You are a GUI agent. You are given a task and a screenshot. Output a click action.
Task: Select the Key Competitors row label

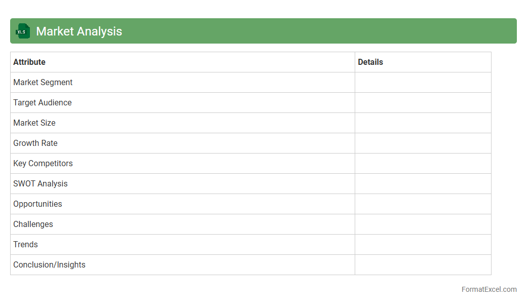coord(43,163)
